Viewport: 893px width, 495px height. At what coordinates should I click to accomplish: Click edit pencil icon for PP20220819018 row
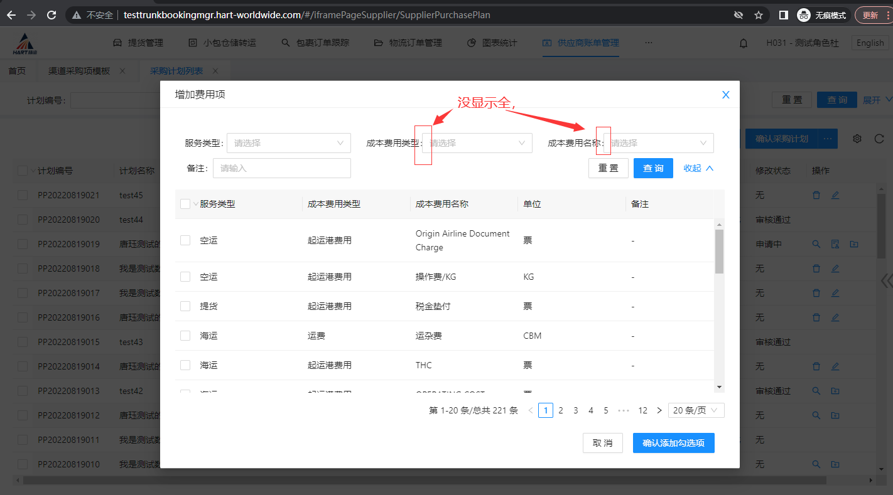coord(835,269)
